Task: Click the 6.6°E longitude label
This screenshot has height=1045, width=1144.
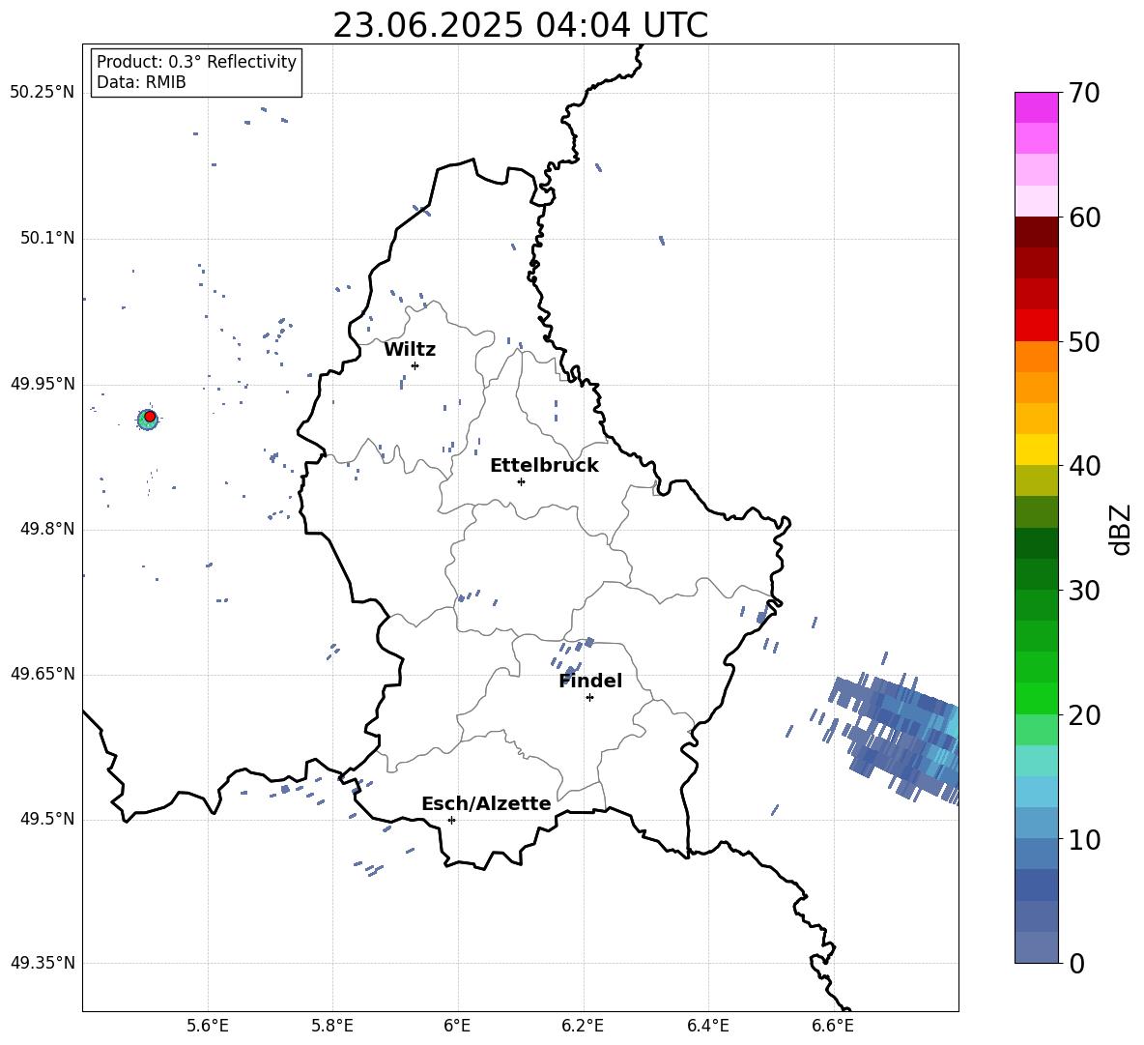Action: (833, 1027)
